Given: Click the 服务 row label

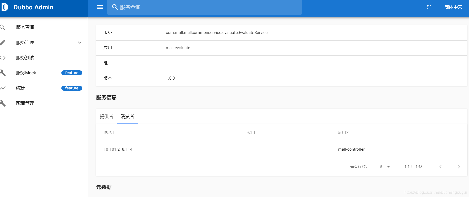Looking at the screenshot, I should tap(108, 33).
